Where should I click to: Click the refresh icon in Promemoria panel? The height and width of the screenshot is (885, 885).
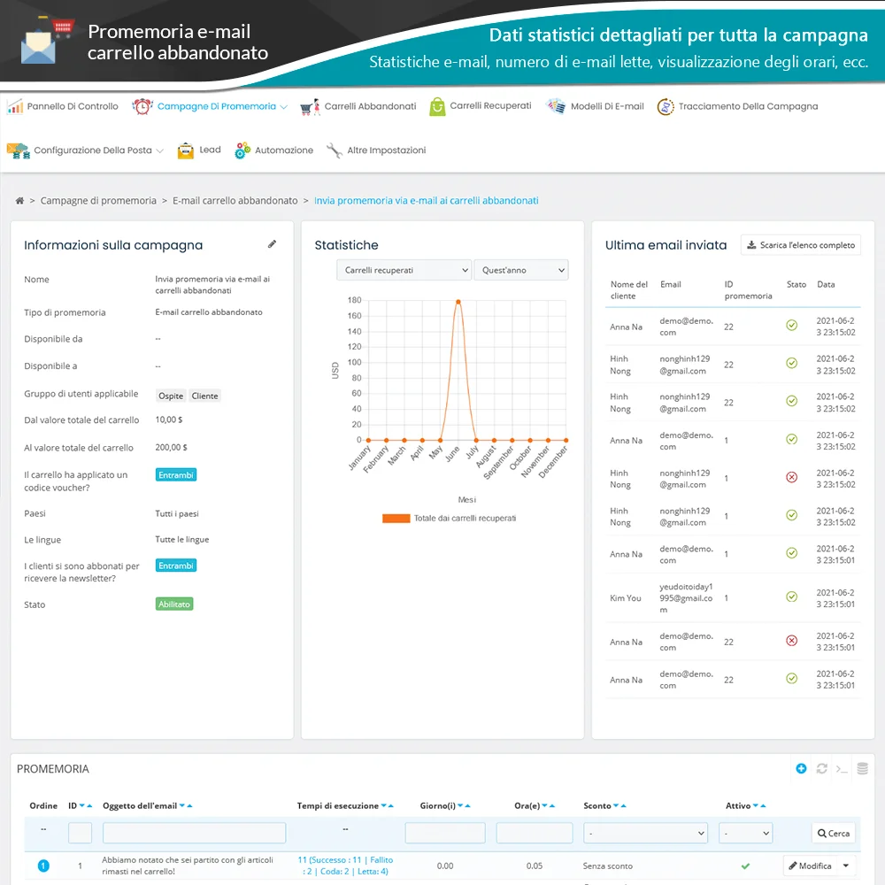pos(821,769)
